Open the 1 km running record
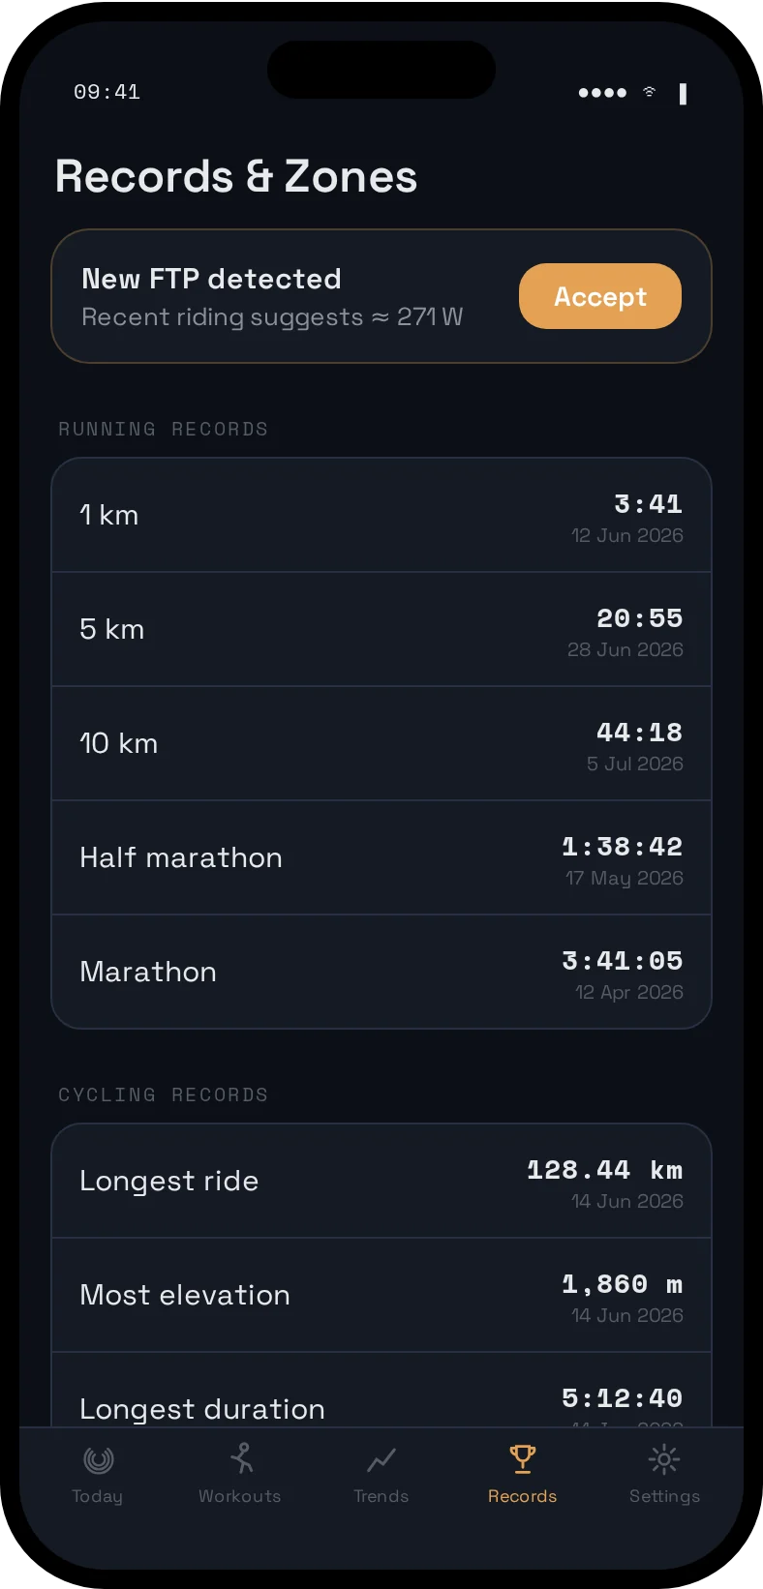Image resolution: width=763 pixels, height=1589 pixels. [381, 515]
